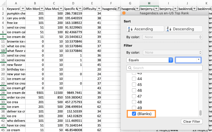Check the 46 value checkbox
Screen dimensions: 212x132
click(x=134, y=91)
